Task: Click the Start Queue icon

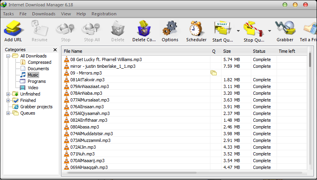Action: [223, 29]
